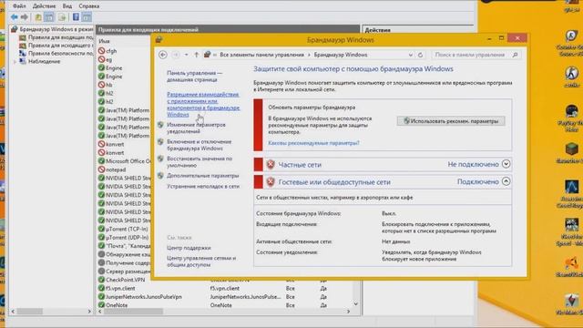Click the rules list vertical scrollbar down arrow
This screenshot has height=328, width=583.
[355, 303]
